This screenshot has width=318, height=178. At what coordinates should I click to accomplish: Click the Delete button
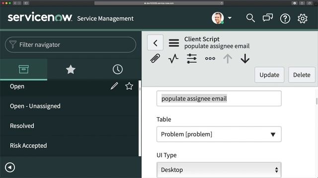tap(302, 75)
